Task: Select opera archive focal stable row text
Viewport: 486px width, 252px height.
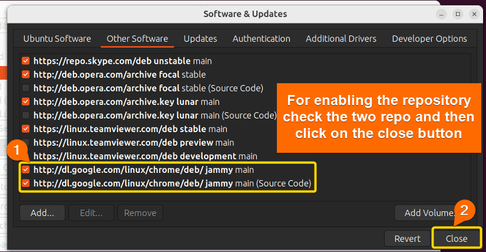Action: pos(120,74)
